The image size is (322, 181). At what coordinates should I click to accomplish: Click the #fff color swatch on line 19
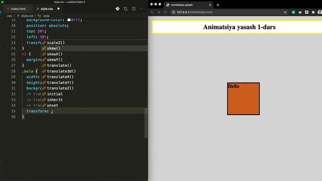pos(69,20)
